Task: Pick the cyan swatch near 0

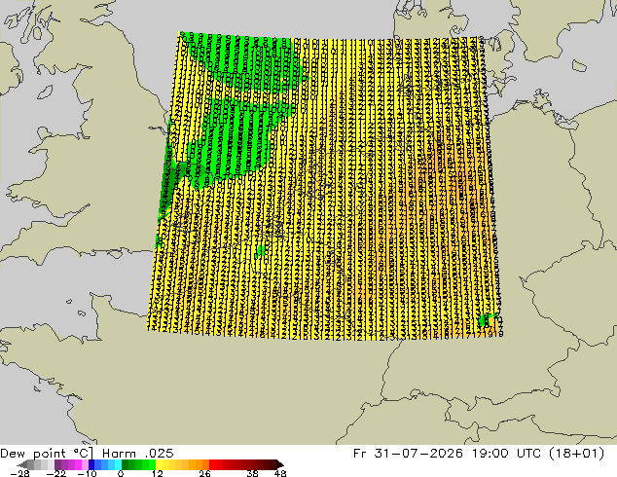Action: (118, 464)
